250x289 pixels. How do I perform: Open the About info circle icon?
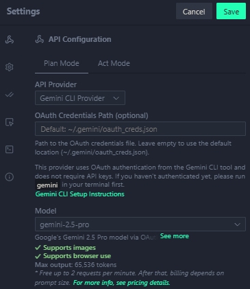10,177
